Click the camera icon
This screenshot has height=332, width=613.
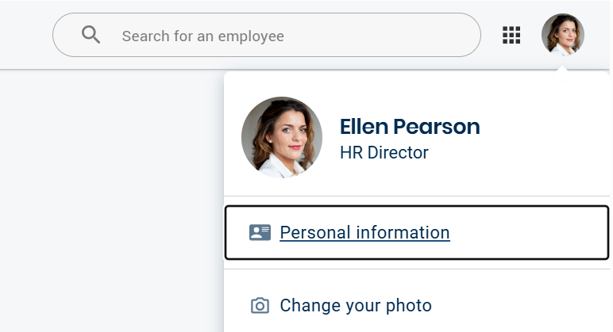(x=260, y=305)
